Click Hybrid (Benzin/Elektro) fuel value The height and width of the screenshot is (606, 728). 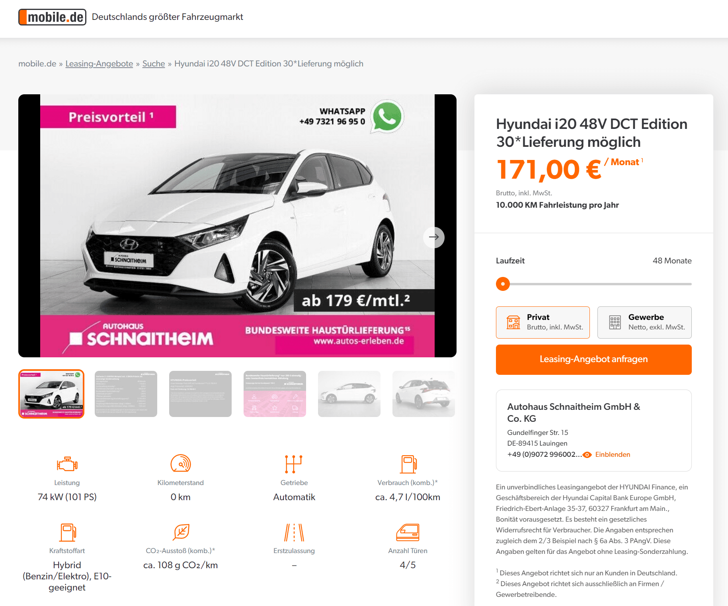[67, 576]
